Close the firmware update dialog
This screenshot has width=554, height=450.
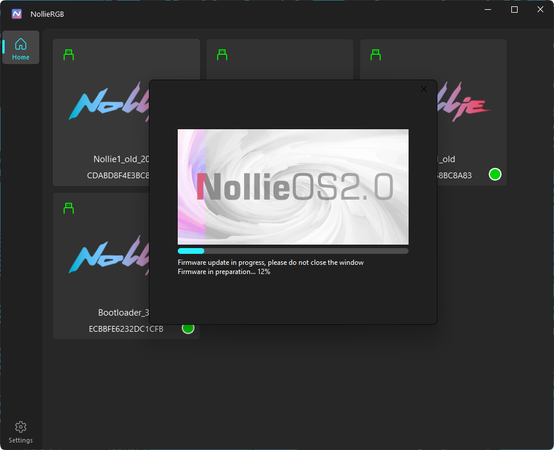point(424,89)
